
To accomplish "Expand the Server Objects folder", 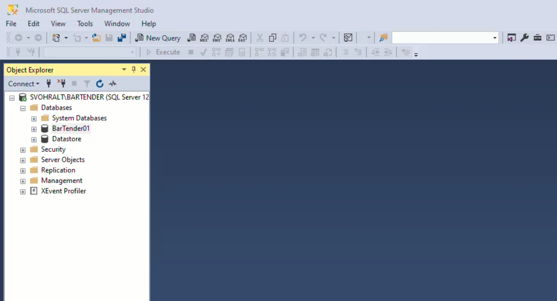I will (23, 160).
